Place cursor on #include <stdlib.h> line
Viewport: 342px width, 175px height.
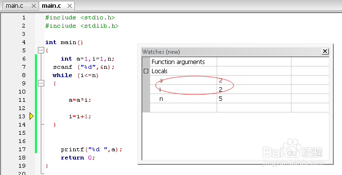(82, 26)
